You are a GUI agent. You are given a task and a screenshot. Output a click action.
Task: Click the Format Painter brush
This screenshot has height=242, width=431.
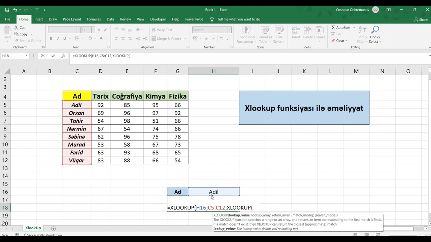[16, 41]
